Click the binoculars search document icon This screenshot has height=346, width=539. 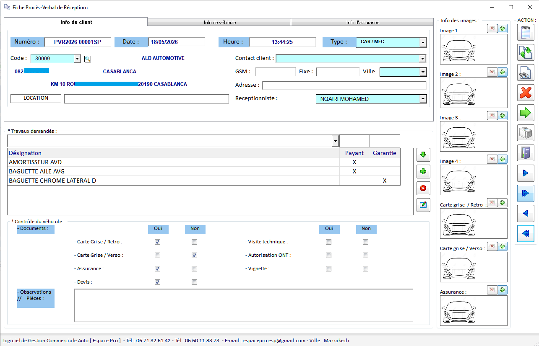point(526,72)
